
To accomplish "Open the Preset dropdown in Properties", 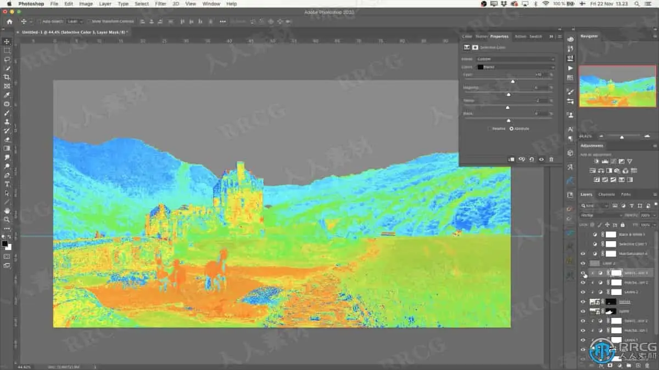I will 515,59.
